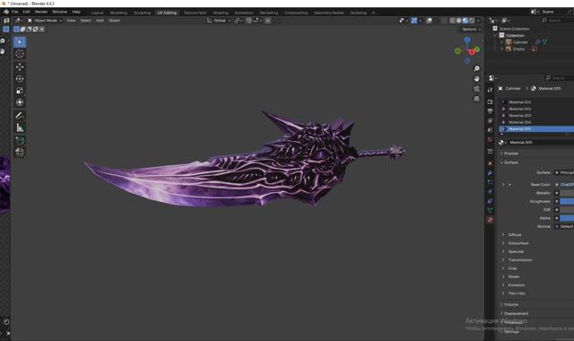This screenshot has height=341, width=574.
Task: Click the viewport zoom magnifier icon
Action: 476,69
